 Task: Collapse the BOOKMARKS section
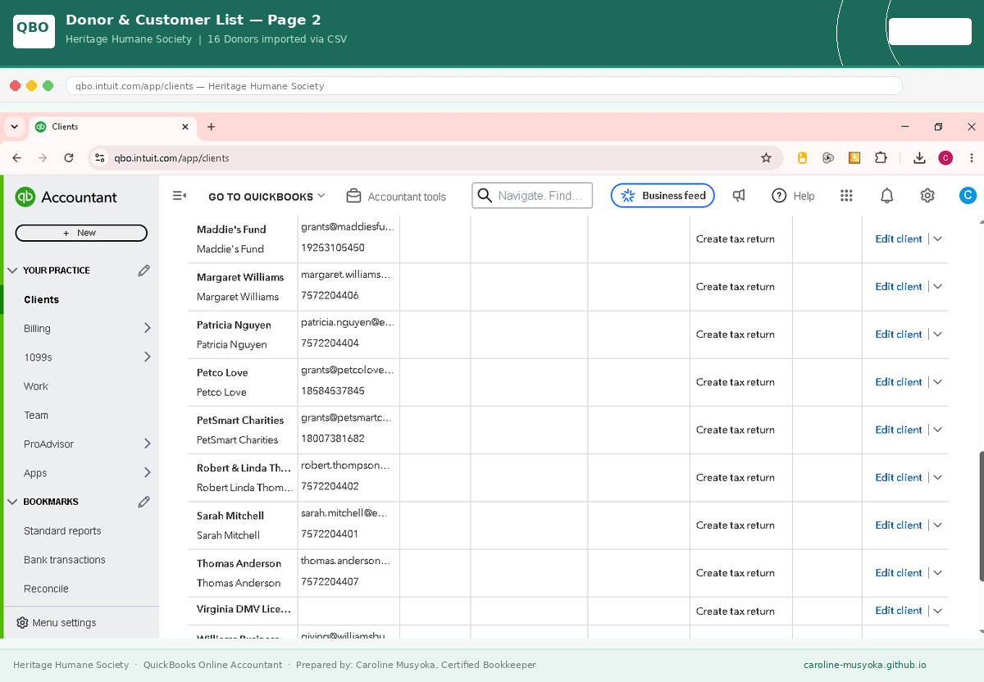13,502
